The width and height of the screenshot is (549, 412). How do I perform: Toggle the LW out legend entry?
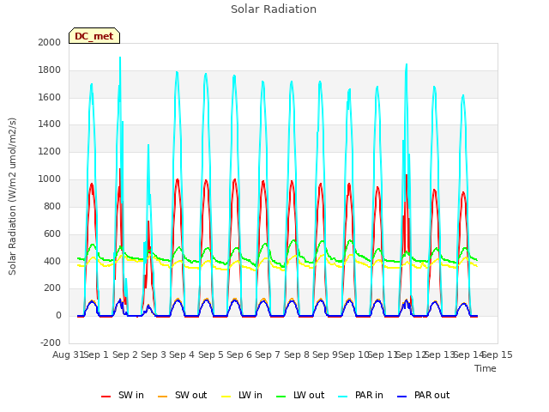coord(300,395)
